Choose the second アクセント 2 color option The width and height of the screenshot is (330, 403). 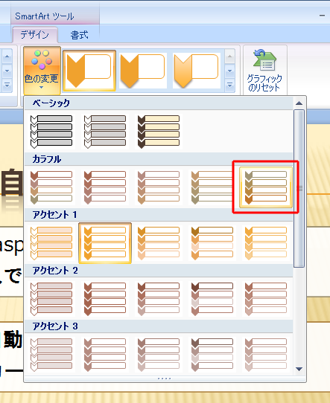[105, 299]
